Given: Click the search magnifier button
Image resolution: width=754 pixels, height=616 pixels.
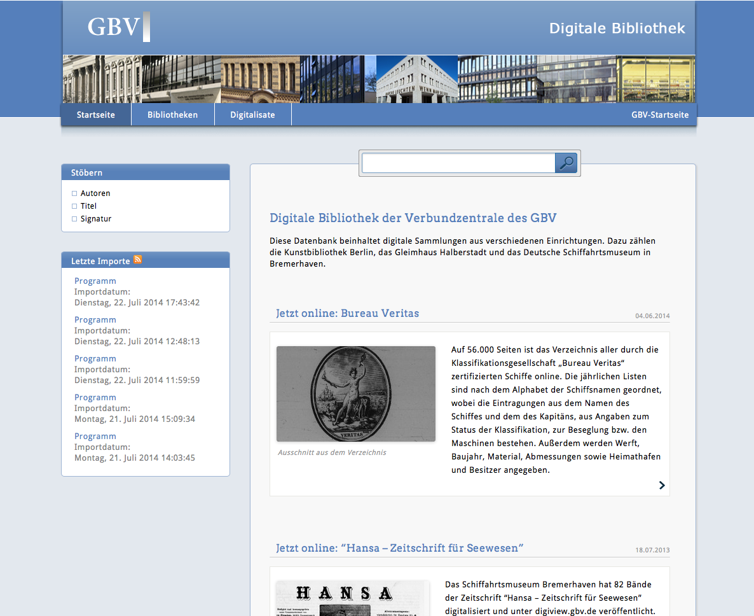Looking at the screenshot, I should pyautogui.click(x=566, y=163).
